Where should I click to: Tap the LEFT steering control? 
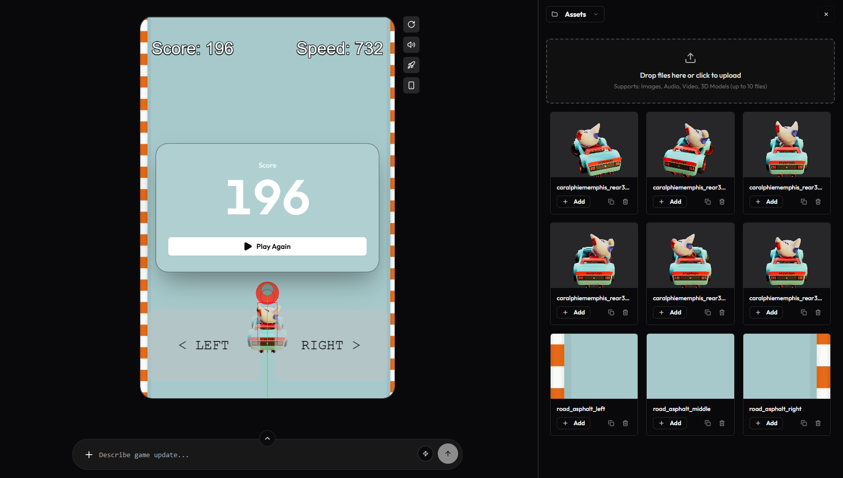pos(204,345)
